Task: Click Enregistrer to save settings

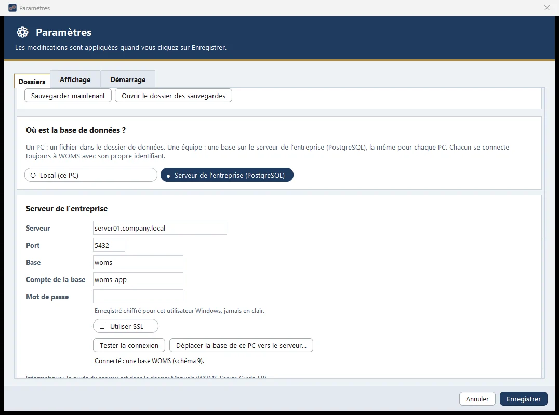Action: click(523, 398)
